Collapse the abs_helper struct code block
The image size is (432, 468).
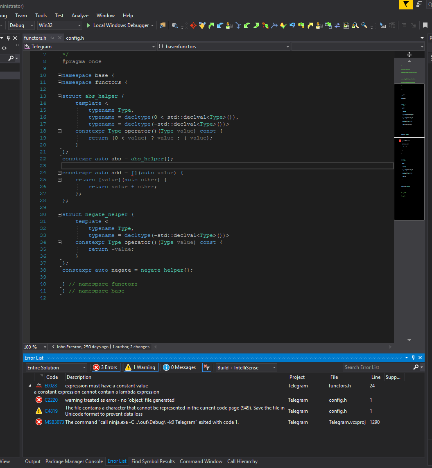click(x=60, y=97)
